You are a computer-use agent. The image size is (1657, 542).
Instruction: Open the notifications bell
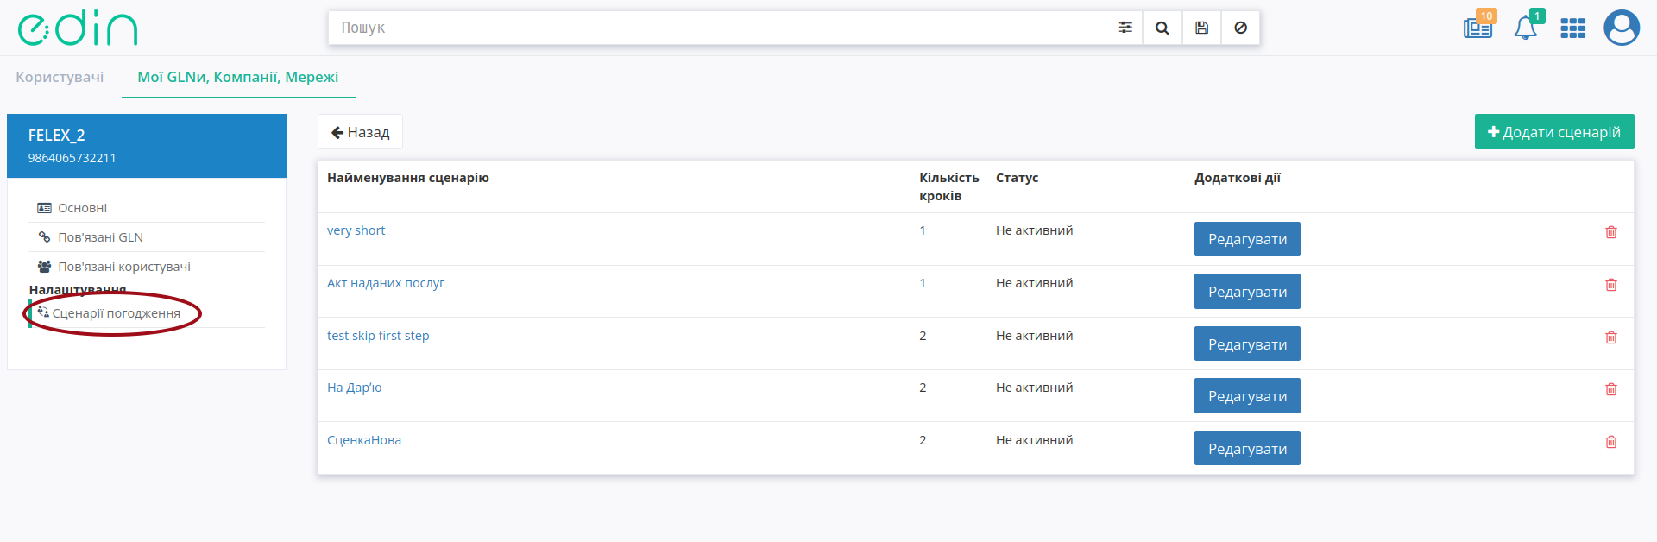(1526, 28)
